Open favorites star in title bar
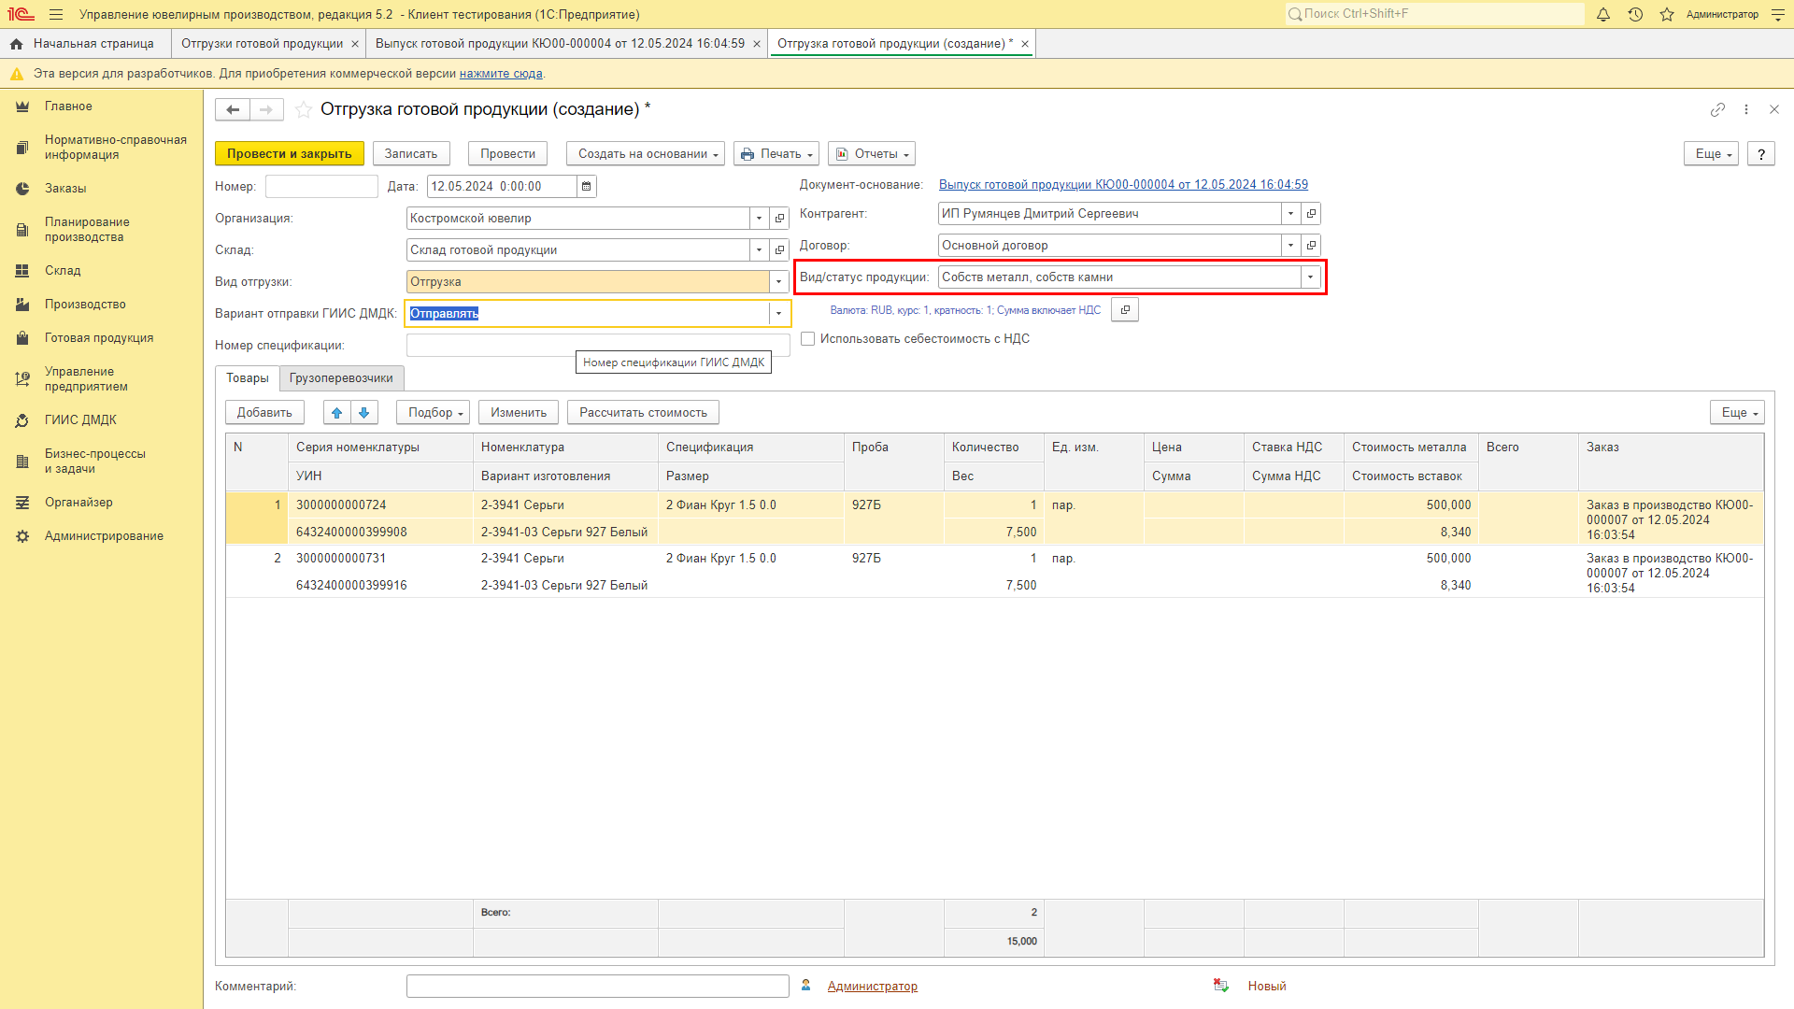 click(x=1667, y=14)
